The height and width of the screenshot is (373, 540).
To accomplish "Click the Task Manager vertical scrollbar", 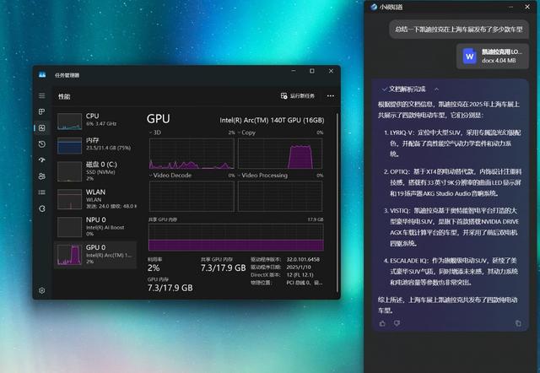I will pos(337,203).
